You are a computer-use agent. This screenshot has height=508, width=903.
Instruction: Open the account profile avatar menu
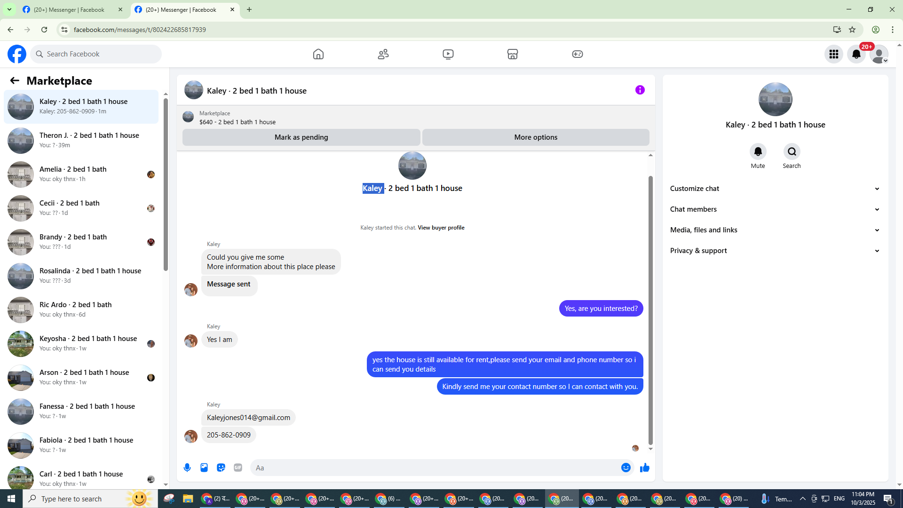point(879,54)
